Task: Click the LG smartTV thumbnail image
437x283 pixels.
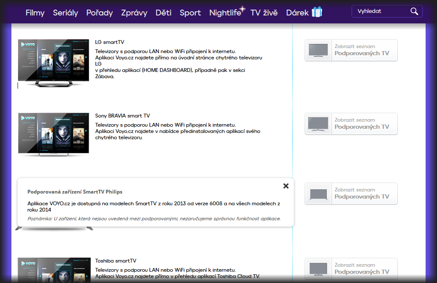Action: pyautogui.click(x=54, y=63)
